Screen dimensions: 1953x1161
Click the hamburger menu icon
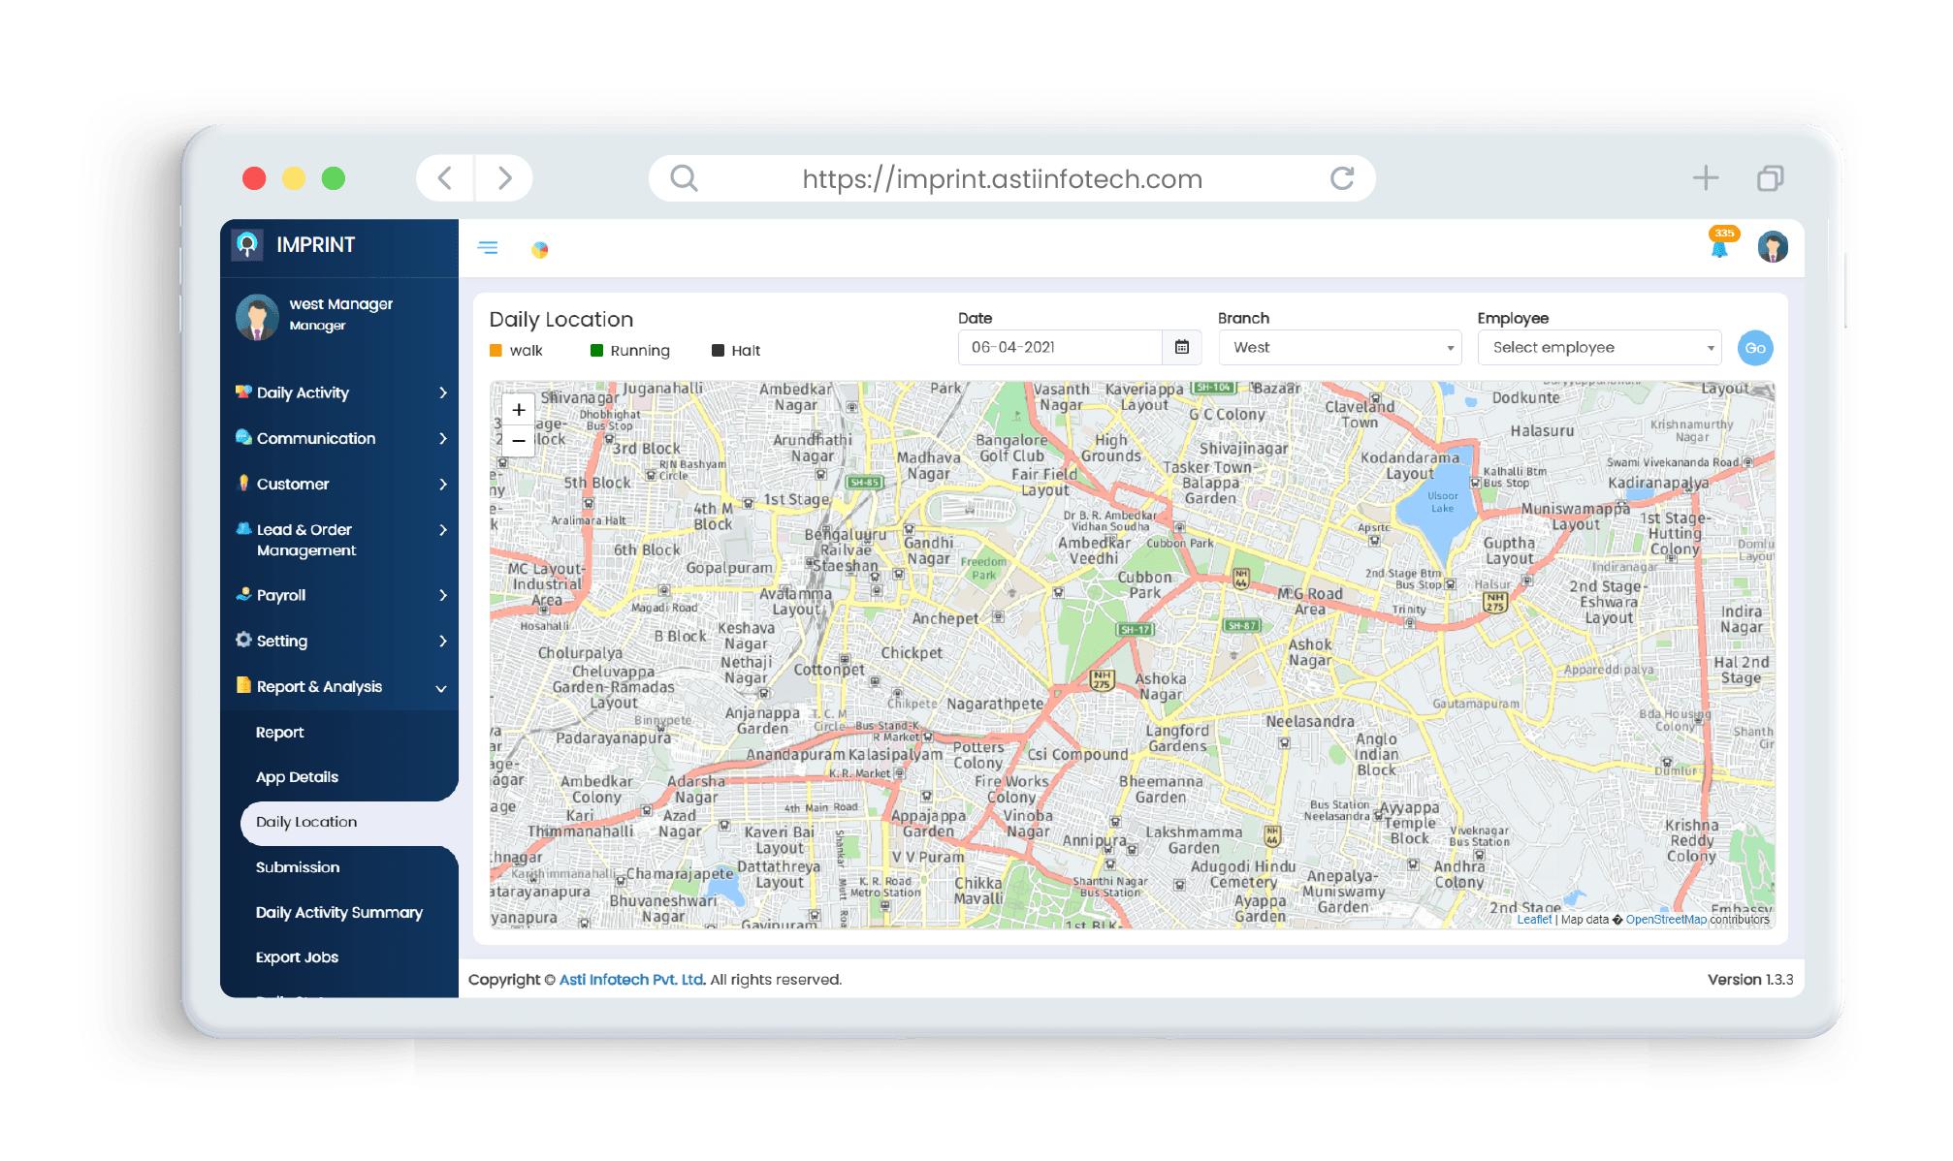click(x=491, y=249)
